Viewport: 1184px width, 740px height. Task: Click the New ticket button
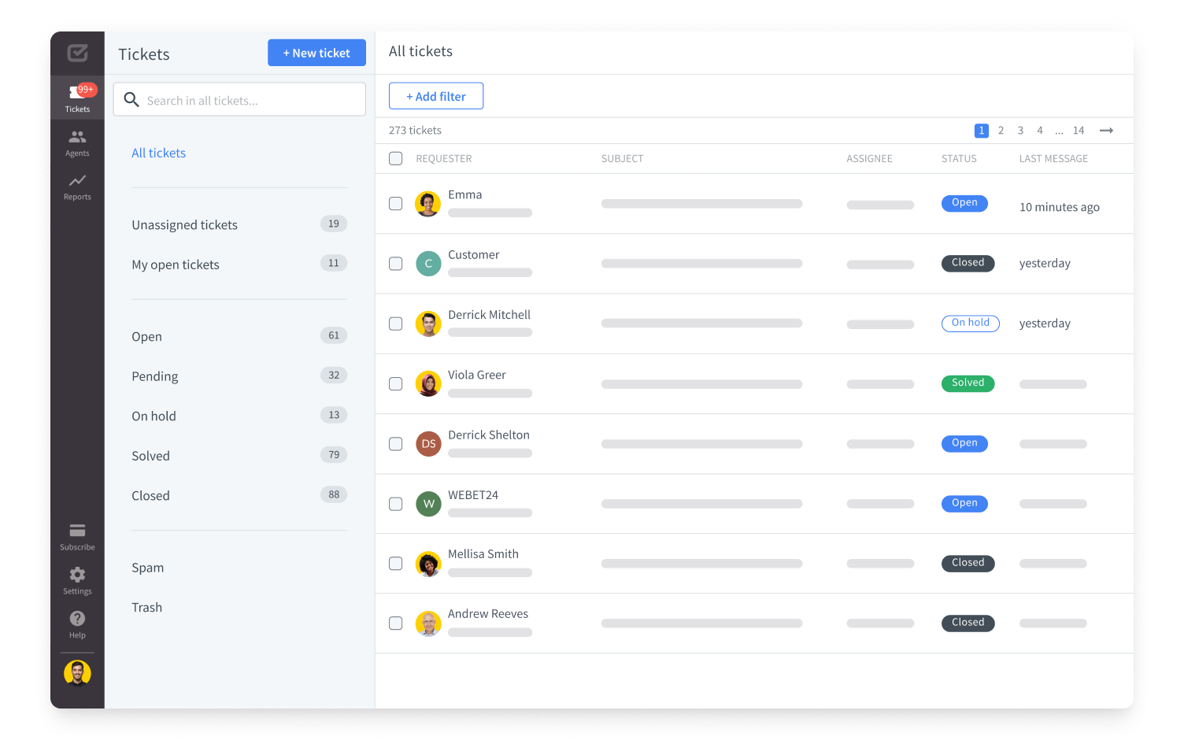click(x=316, y=53)
